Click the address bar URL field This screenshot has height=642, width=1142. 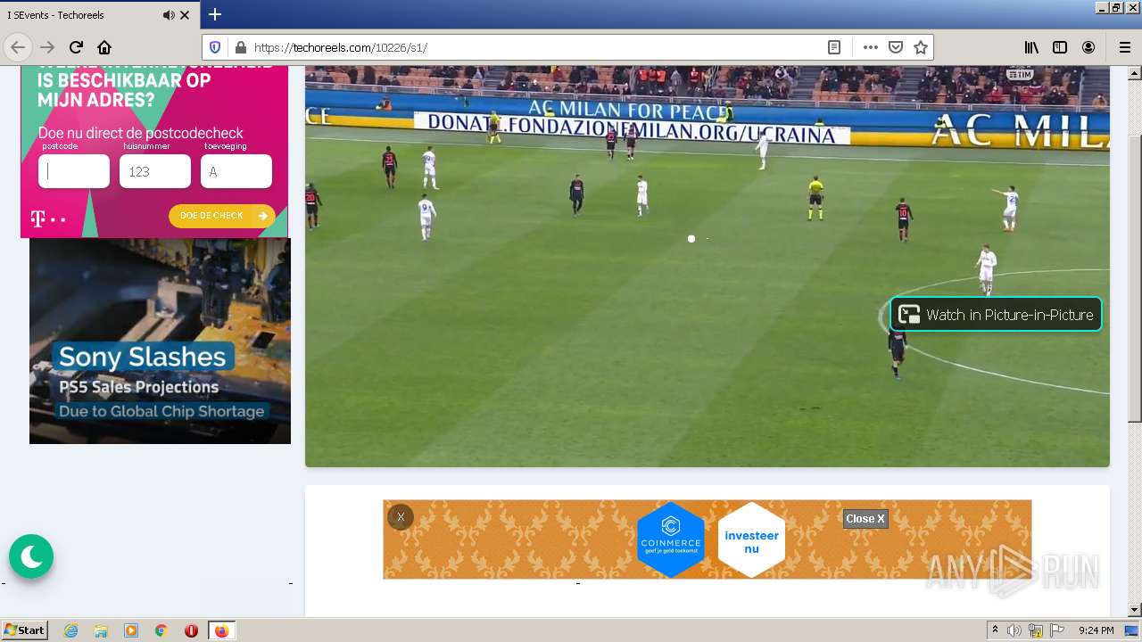tap(535, 47)
